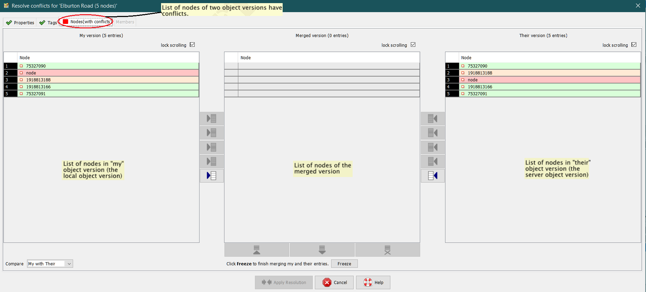Switch to the Properties tab
This screenshot has height=292, width=646.
(x=20, y=23)
